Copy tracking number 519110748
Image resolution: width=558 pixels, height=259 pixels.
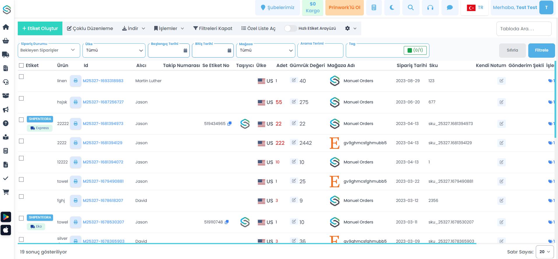tap(227, 222)
